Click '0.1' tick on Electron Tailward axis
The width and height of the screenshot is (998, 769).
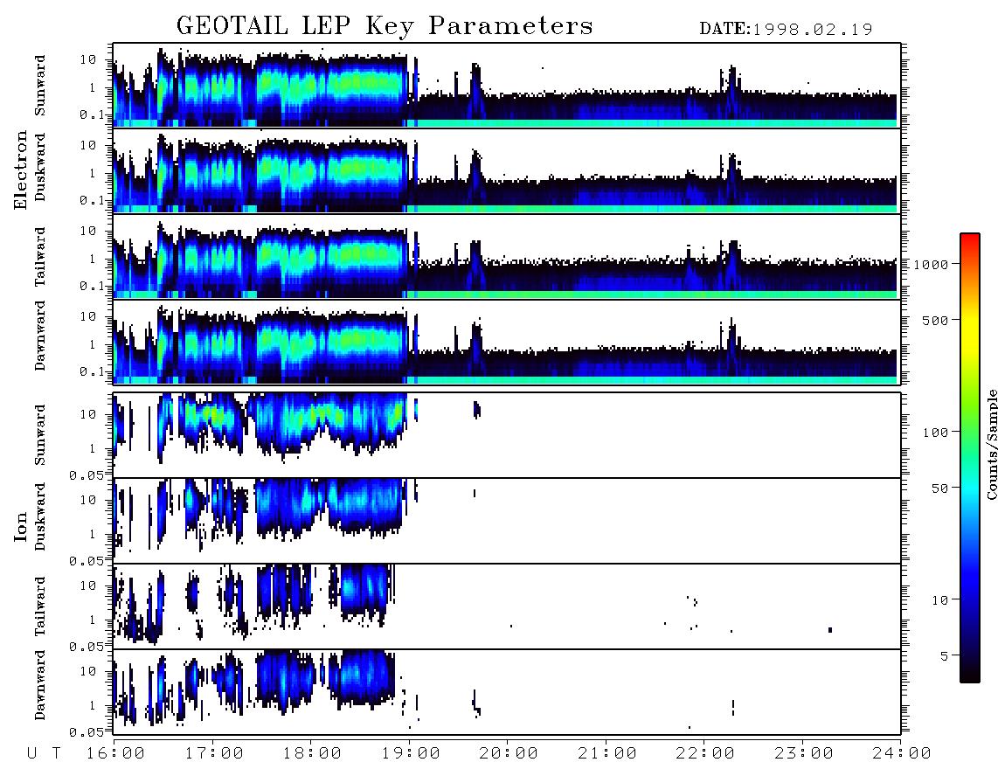(x=93, y=286)
